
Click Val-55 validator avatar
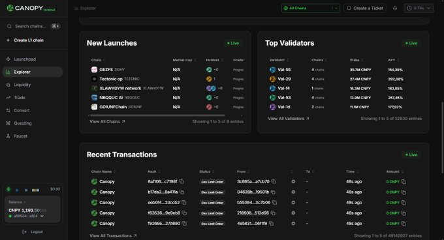tap(272, 70)
